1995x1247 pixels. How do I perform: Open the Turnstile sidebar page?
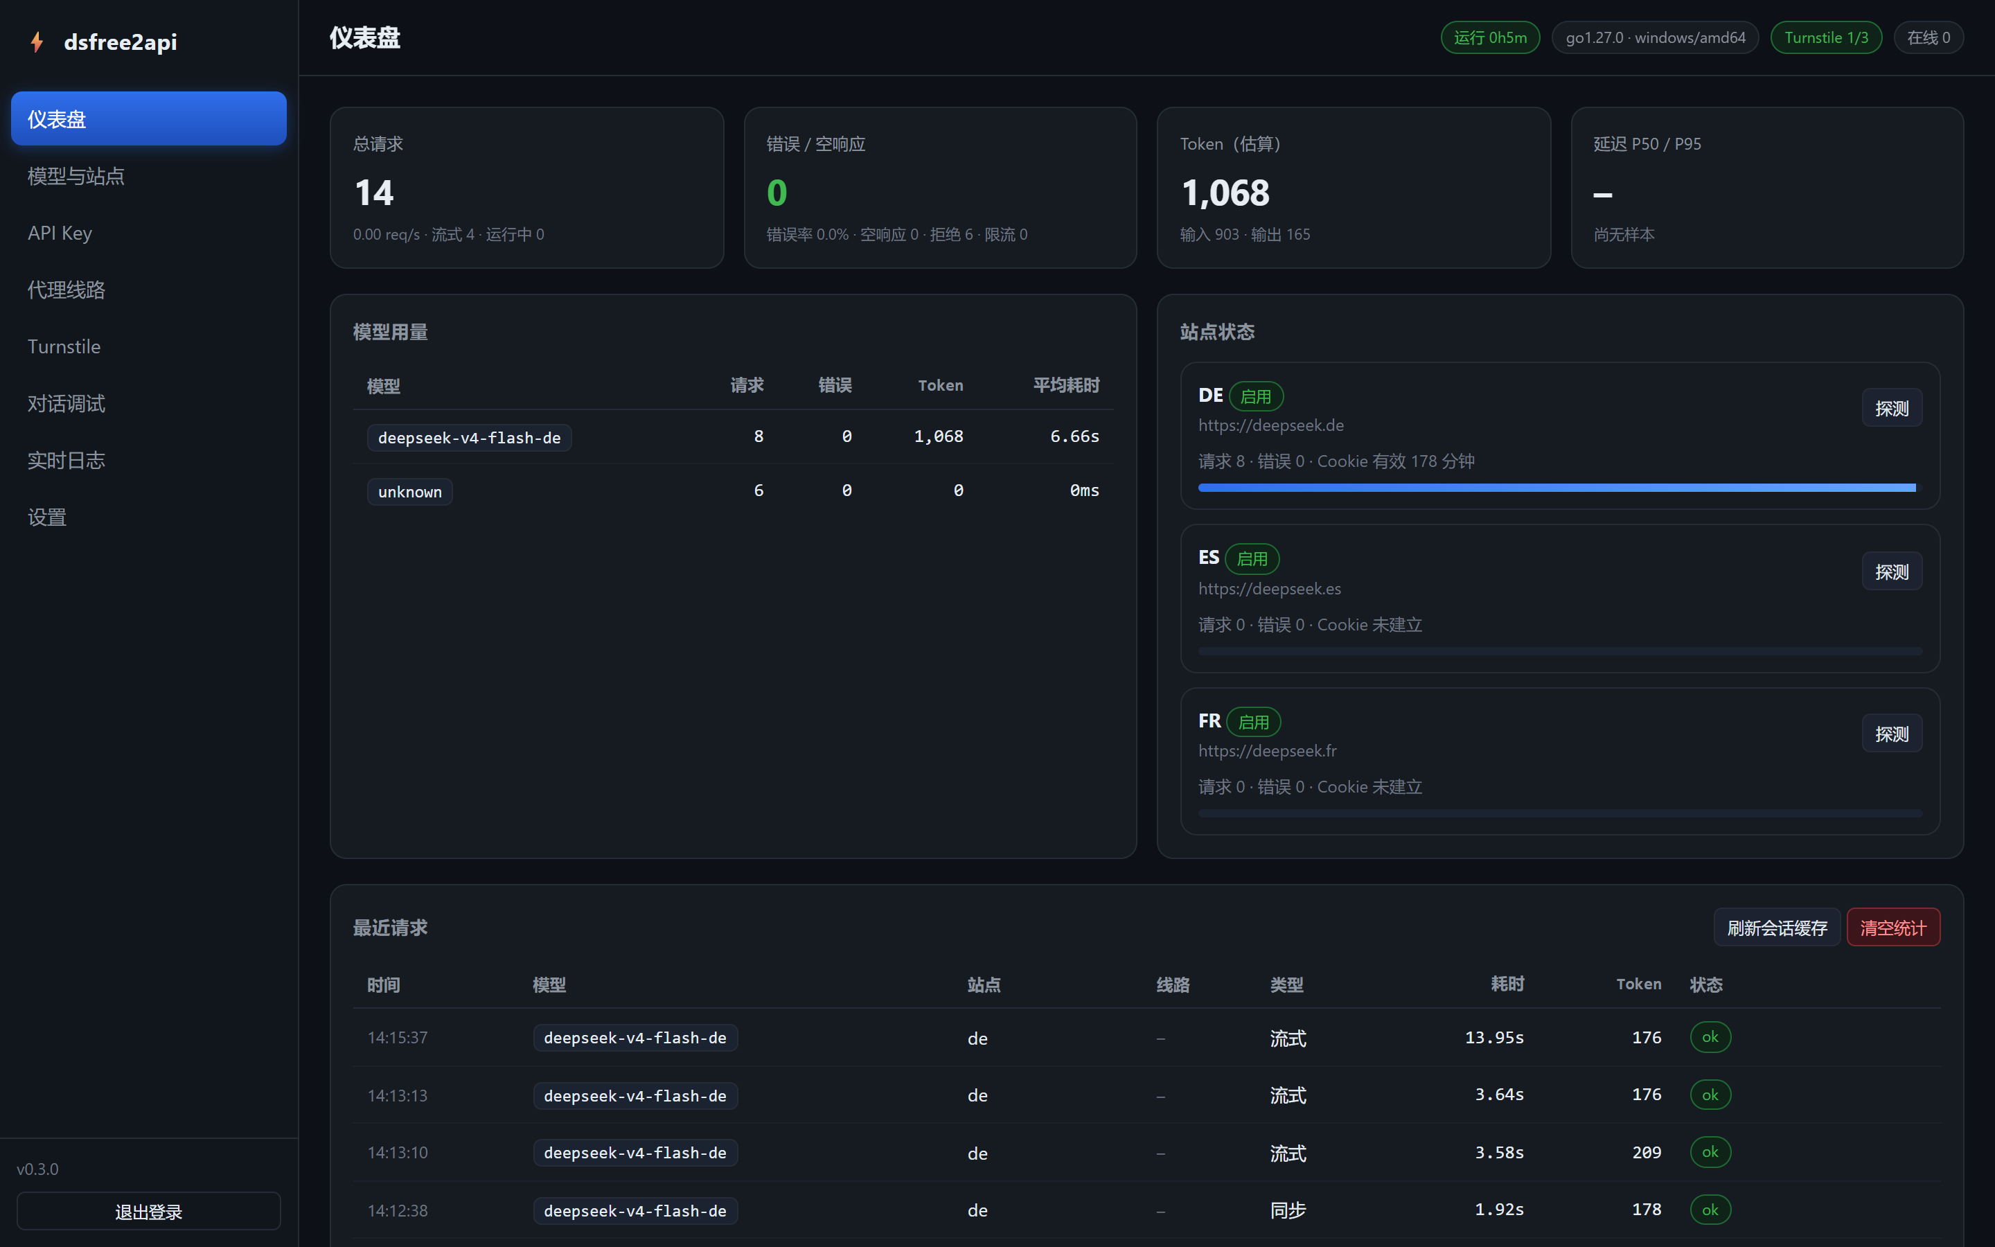pos(148,346)
